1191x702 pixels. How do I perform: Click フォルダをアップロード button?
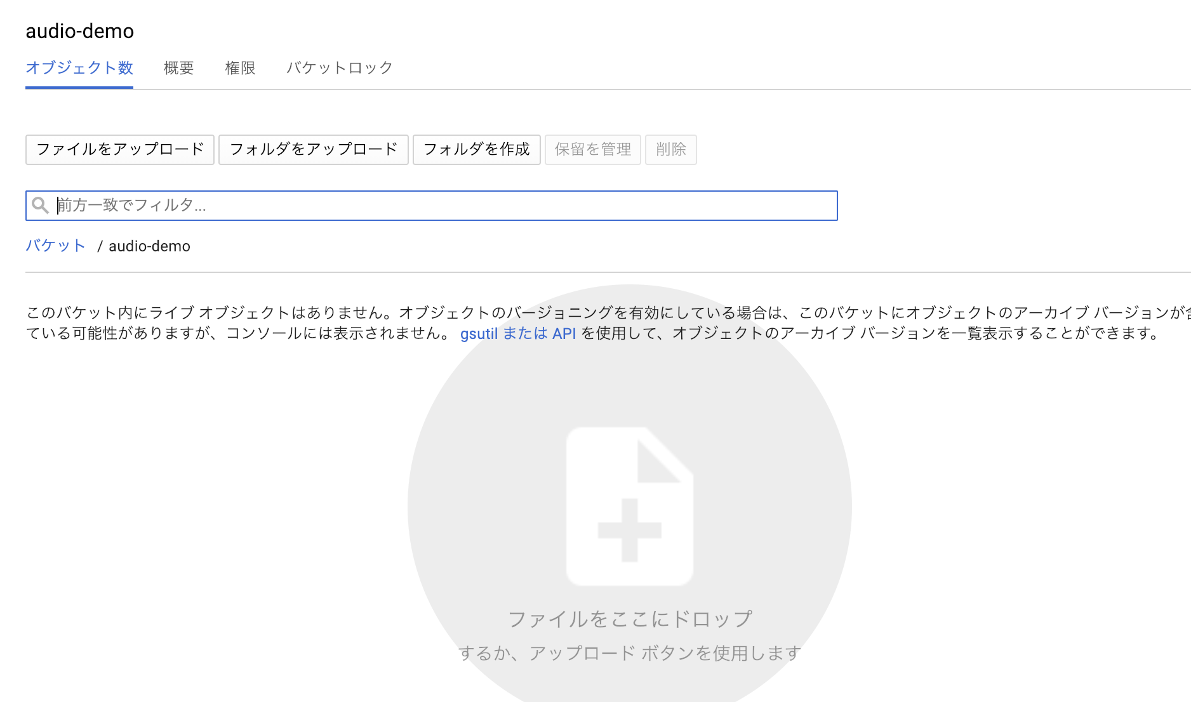pos(314,150)
